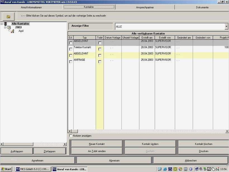Click table horizontal scrollbar left arrow
Image resolution: width=229 pixels, height=172 pixels.
pyautogui.click(x=70, y=131)
